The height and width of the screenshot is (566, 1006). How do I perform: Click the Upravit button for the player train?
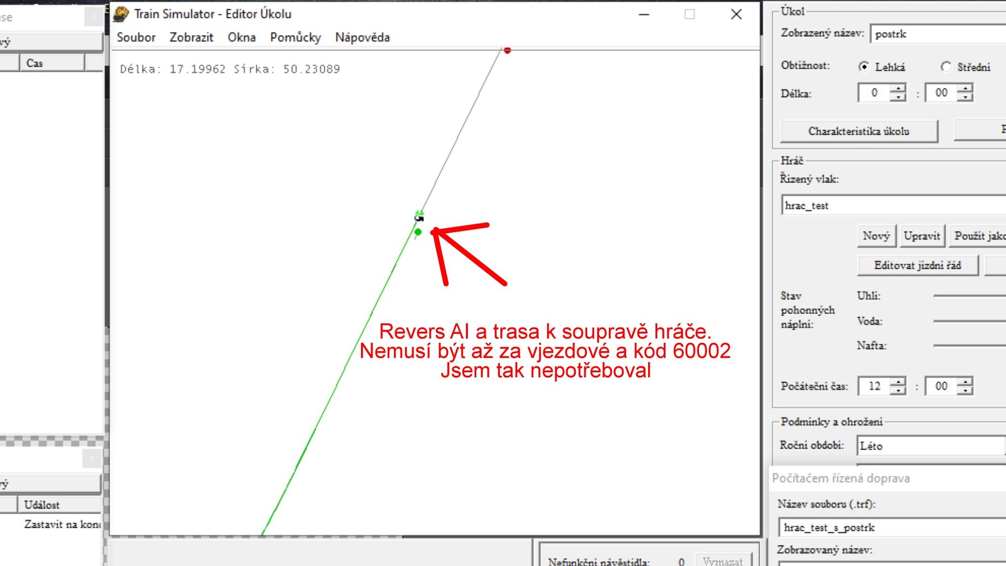click(x=921, y=236)
